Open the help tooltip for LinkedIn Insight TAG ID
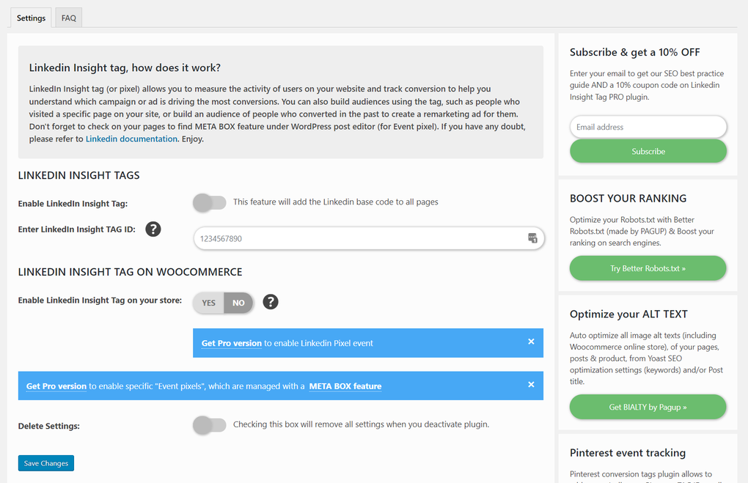 point(153,229)
